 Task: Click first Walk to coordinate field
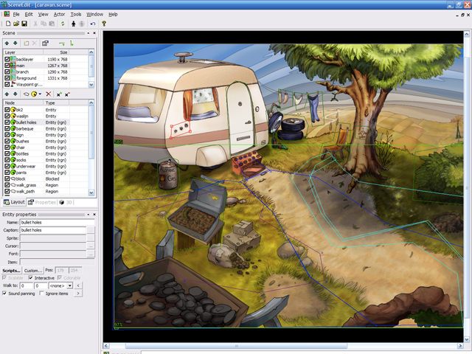tap(27, 285)
